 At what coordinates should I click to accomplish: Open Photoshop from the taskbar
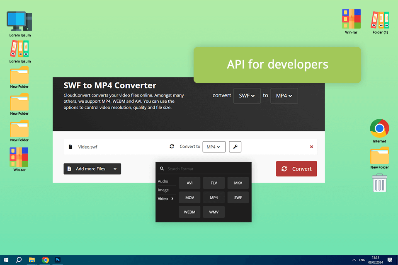(x=58, y=260)
